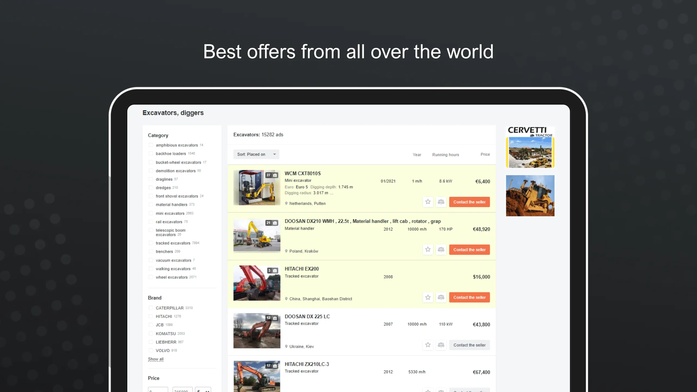Viewport: 697px width, 392px height.
Task: Open the Sort Placed On dropdown menu
Action: (x=256, y=154)
